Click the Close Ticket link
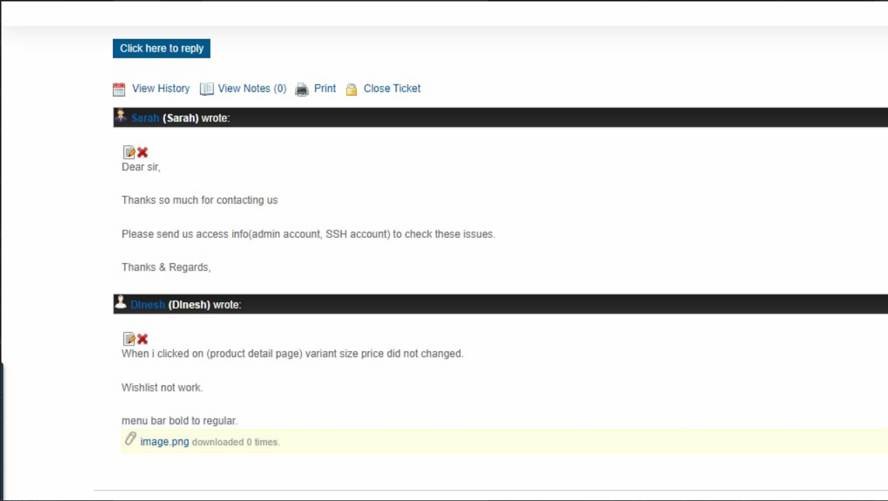888x501 pixels. pyautogui.click(x=392, y=89)
